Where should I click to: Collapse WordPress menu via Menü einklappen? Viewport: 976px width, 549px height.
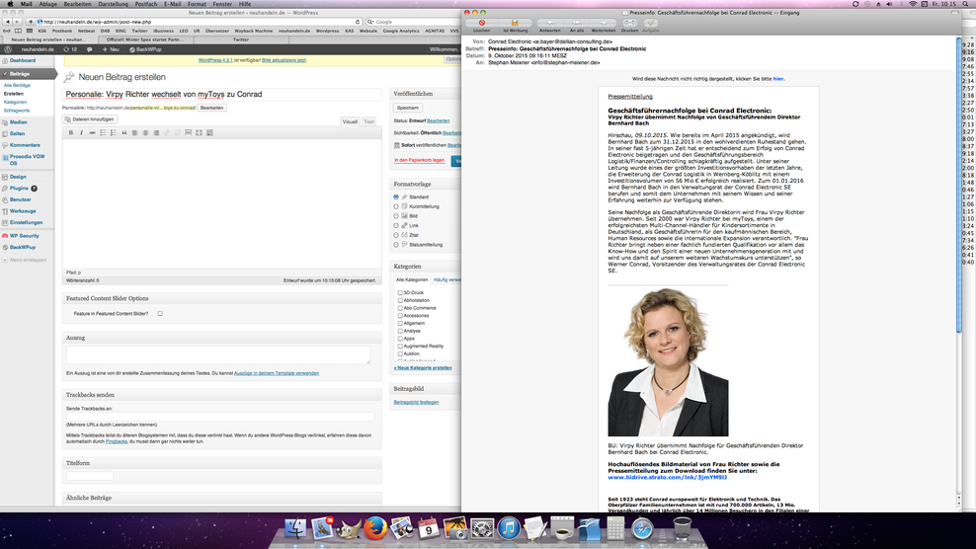tap(25, 260)
